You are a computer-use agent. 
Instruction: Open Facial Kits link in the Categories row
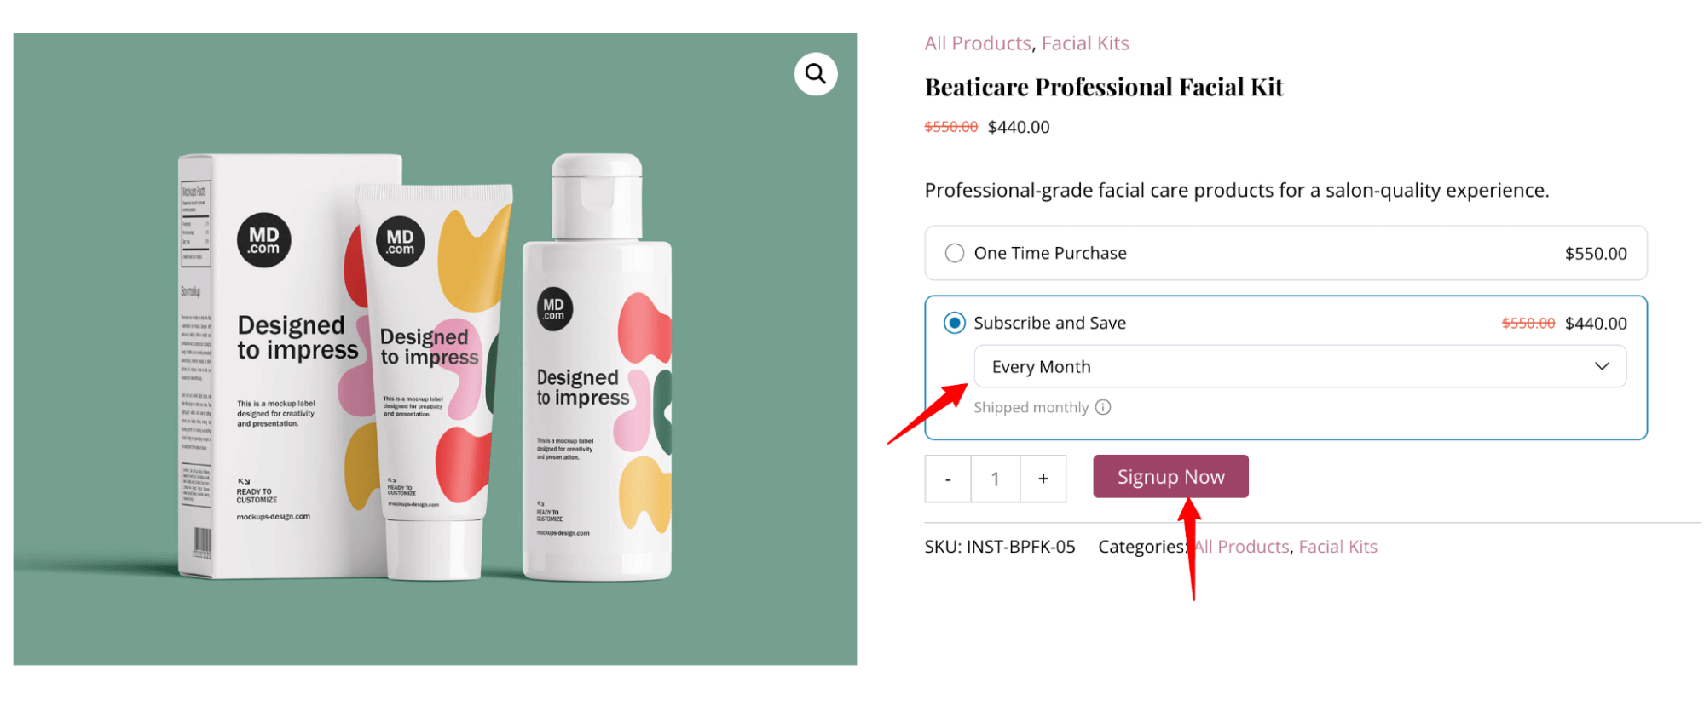(x=1337, y=547)
